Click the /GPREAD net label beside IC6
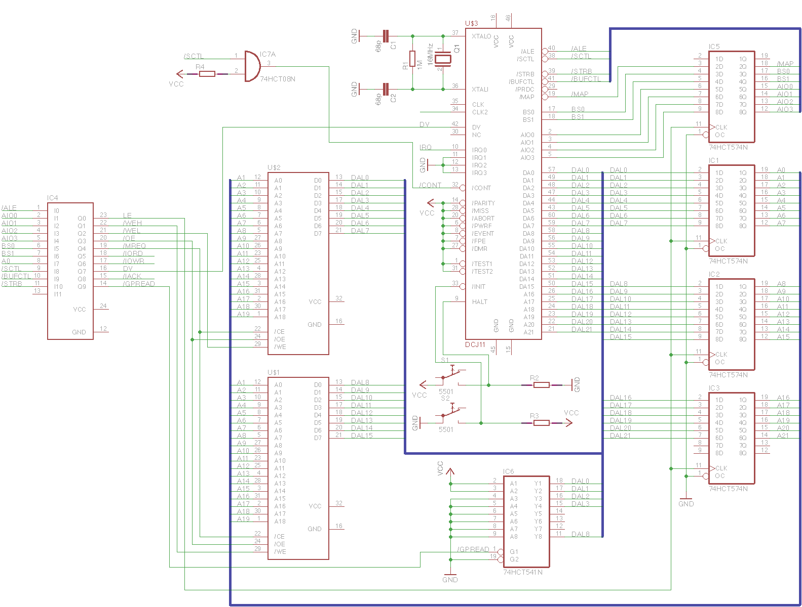 pyautogui.click(x=473, y=549)
